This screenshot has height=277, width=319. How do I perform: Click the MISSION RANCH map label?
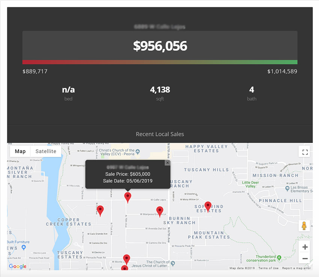tap(275, 175)
